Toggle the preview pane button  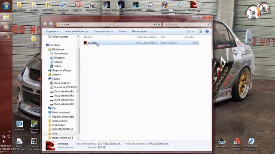click(x=200, y=31)
